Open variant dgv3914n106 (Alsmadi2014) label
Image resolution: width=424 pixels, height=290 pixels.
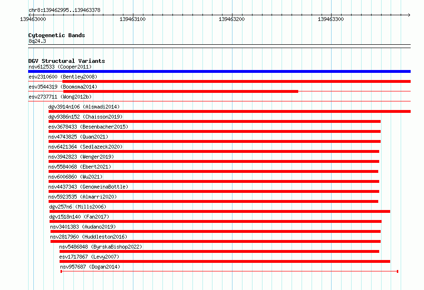[84, 107]
